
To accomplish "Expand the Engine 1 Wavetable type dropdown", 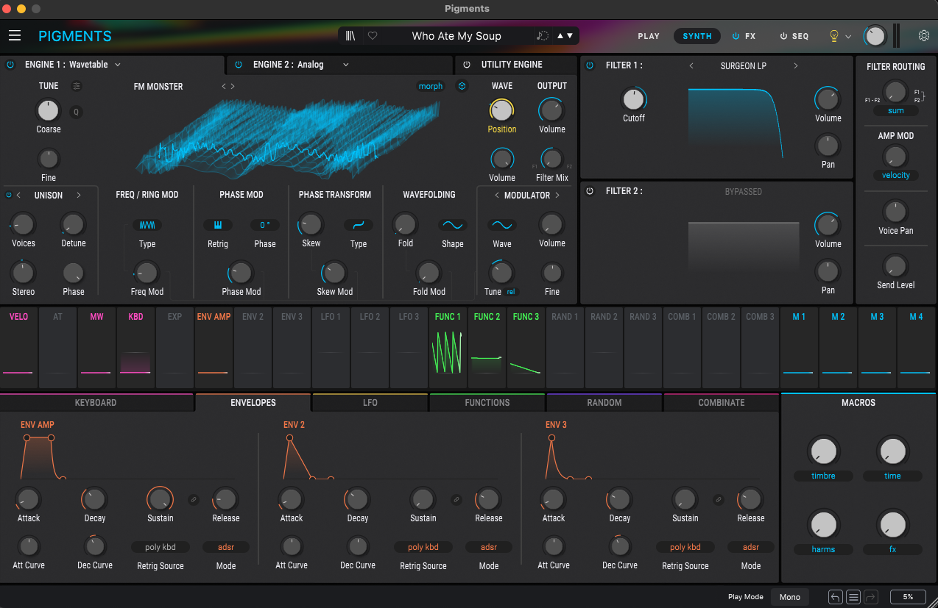I will (x=118, y=65).
